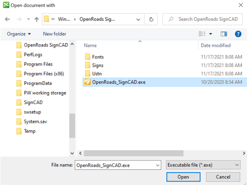Viewport: 247px width, 185px height.
Task: Go back to previous folder
Action: click(7, 19)
